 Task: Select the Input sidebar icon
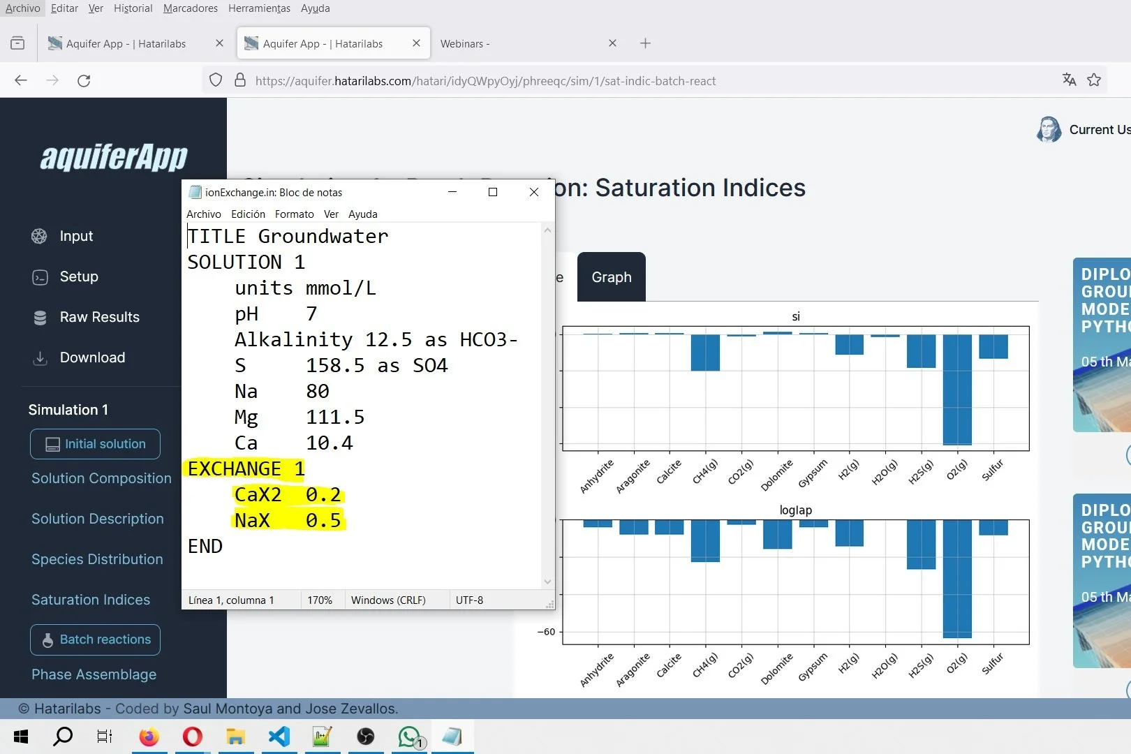[40, 236]
